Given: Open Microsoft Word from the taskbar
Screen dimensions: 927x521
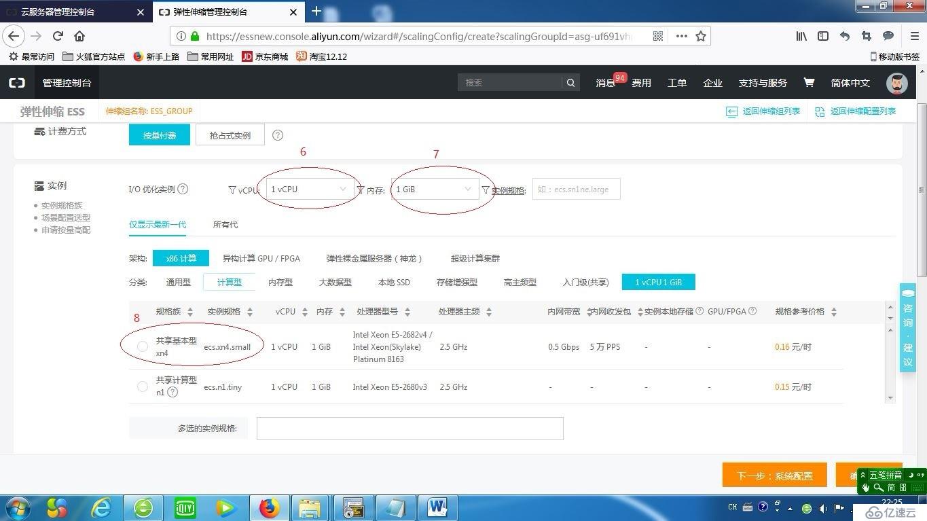Looking at the screenshot, I should click(x=437, y=507).
